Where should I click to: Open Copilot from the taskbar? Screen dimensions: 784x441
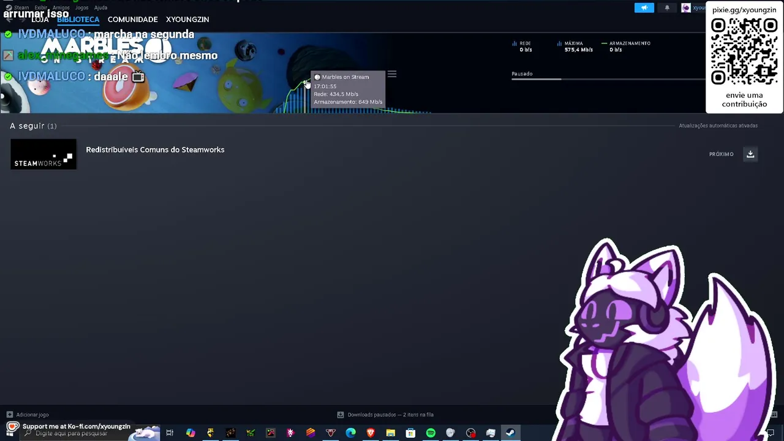coord(190,433)
